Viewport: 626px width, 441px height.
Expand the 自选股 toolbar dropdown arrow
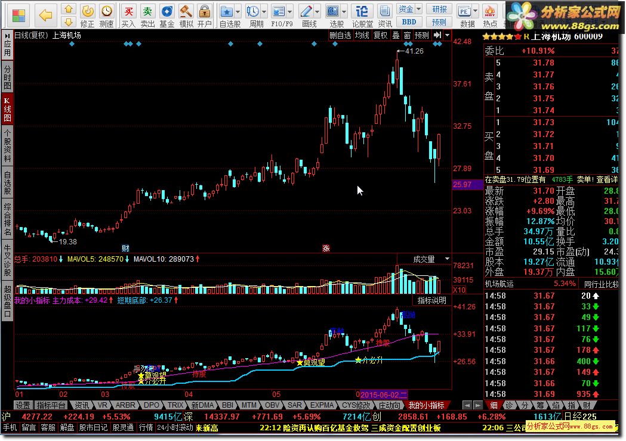click(x=238, y=11)
